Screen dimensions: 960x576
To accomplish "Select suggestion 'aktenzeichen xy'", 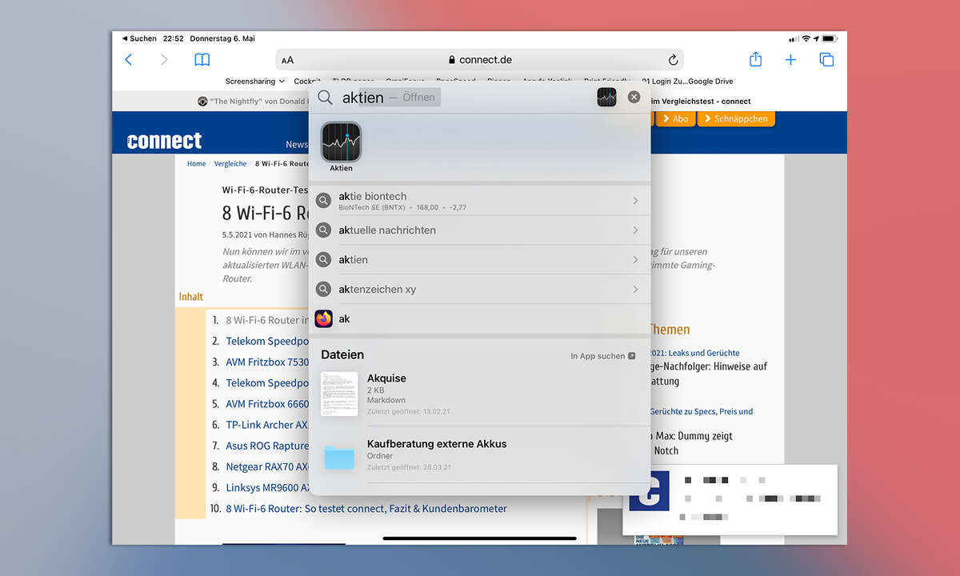I will pos(480,290).
